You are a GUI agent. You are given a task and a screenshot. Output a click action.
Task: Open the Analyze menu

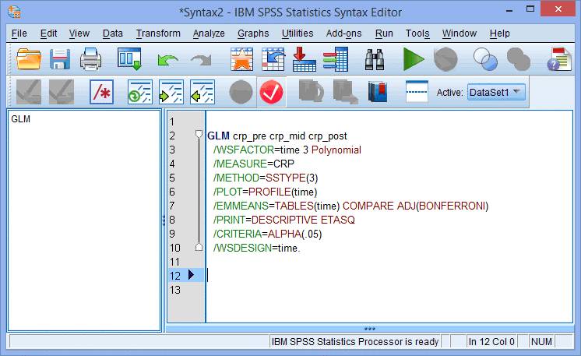(209, 33)
